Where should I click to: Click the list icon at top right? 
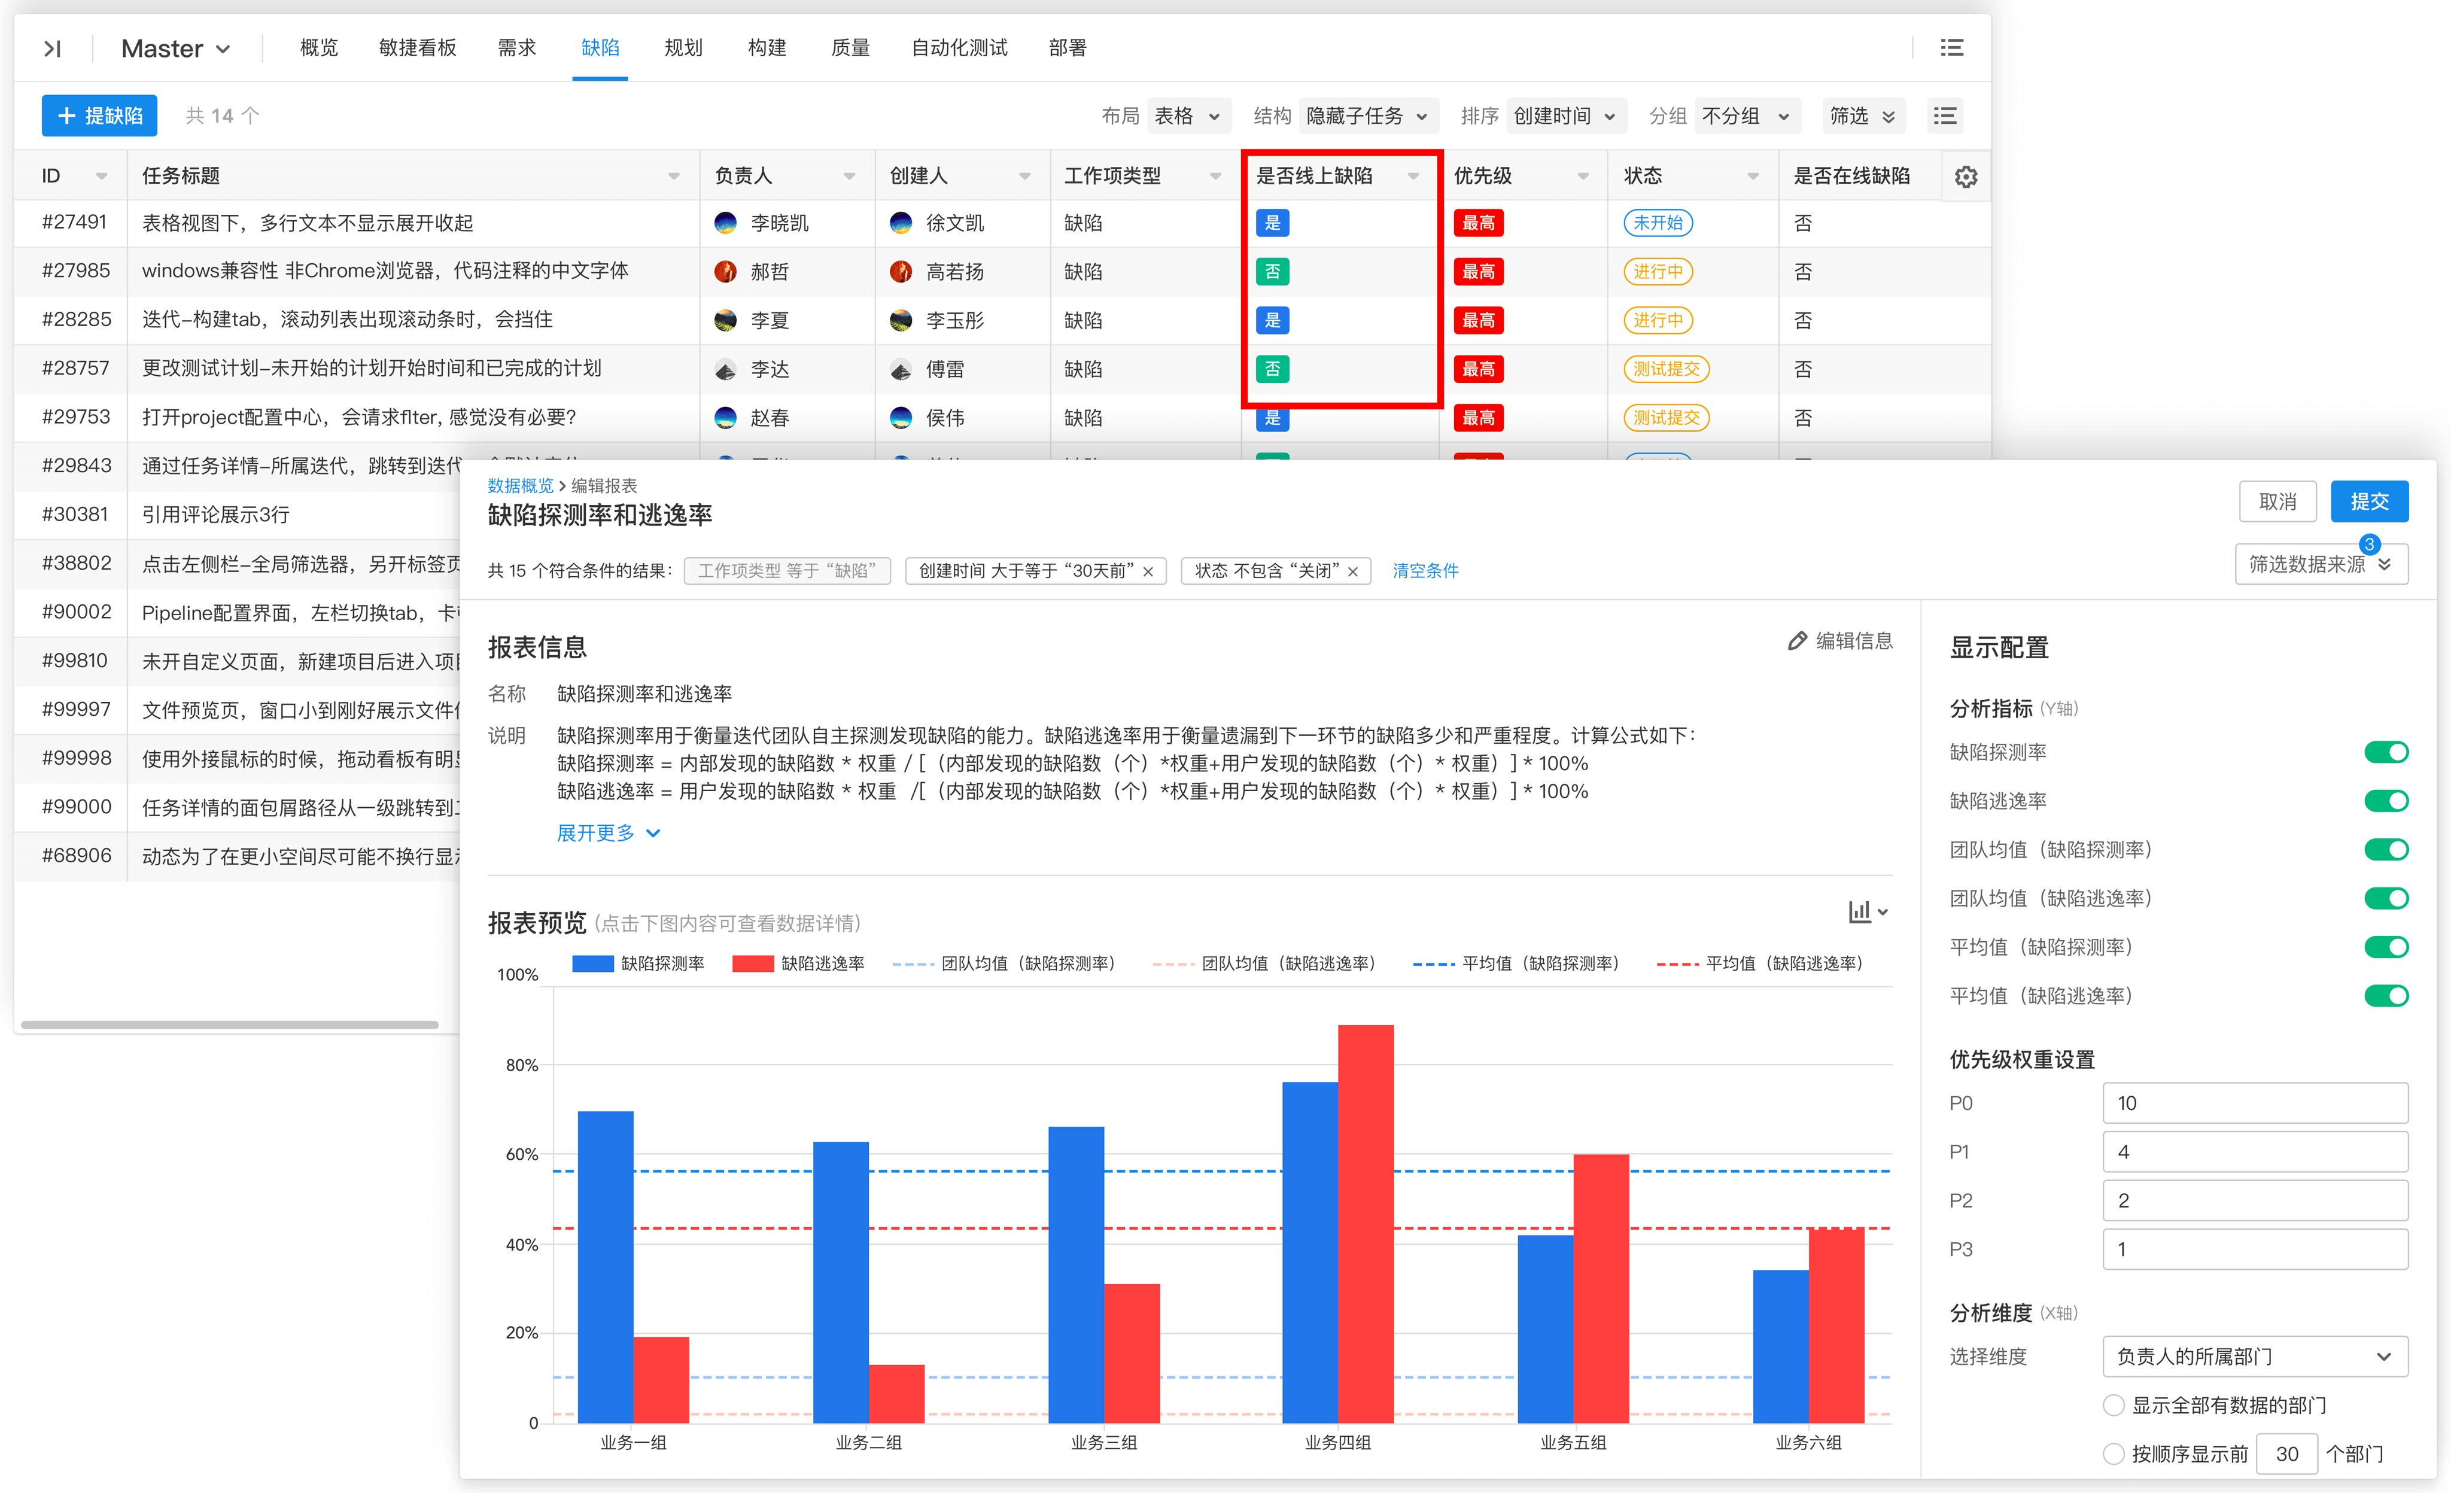1952,47
